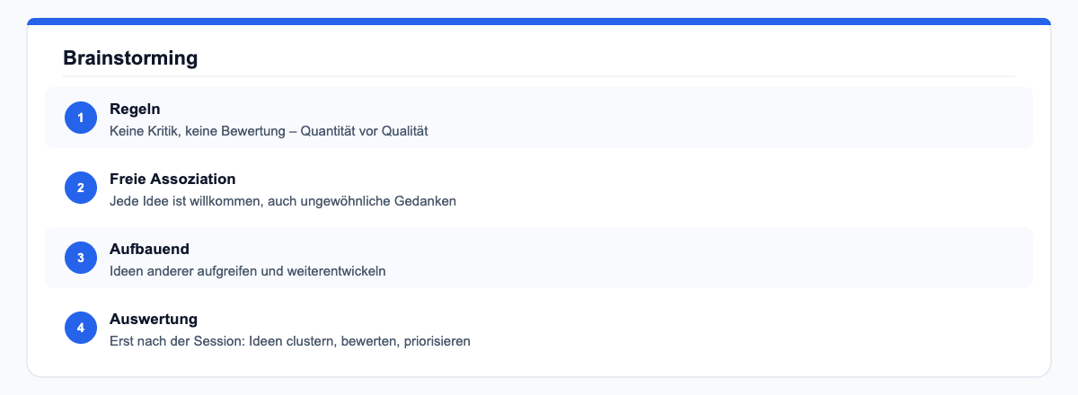Click the divider line under Brainstorming
The image size is (1078, 395).
tap(539, 76)
